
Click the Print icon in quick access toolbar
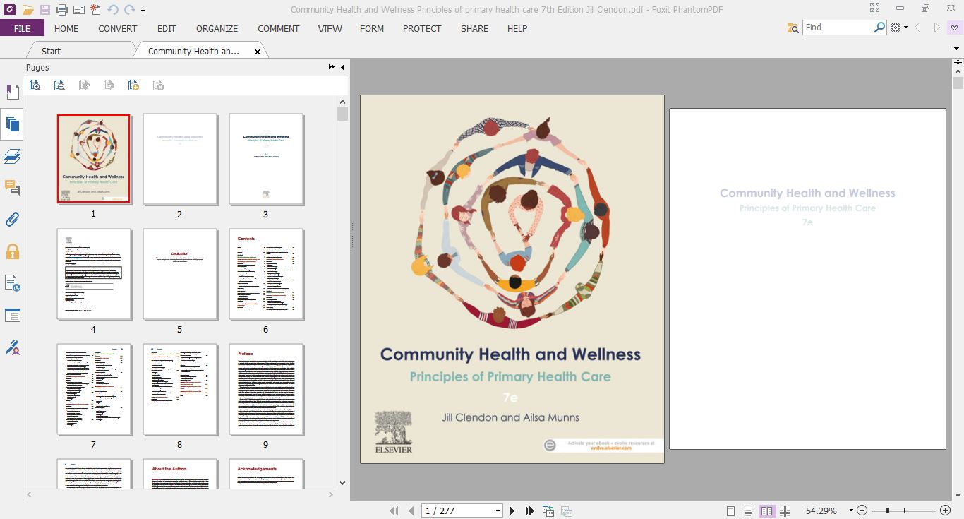(x=61, y=10)
